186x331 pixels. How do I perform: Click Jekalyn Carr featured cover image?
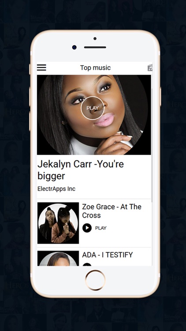[x=94, y=115]
